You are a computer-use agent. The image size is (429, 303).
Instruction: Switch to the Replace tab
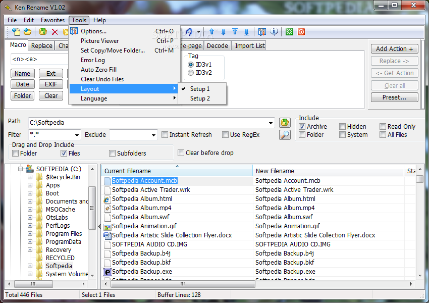(x=41, y=46)
